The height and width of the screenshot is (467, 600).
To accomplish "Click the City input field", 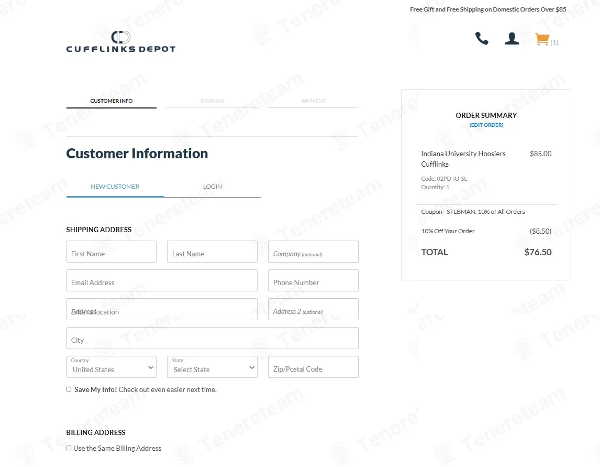I will [x=213, y=338].
